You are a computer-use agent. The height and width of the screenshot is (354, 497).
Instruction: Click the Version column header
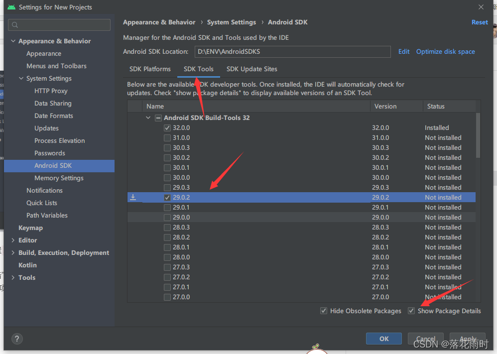(x=396, y=107)
